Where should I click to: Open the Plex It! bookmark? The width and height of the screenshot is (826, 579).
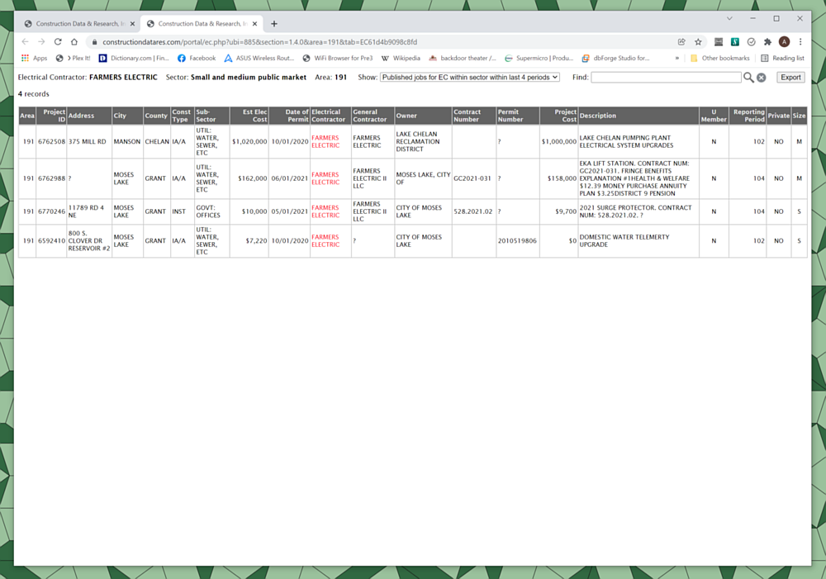point(73,58)
